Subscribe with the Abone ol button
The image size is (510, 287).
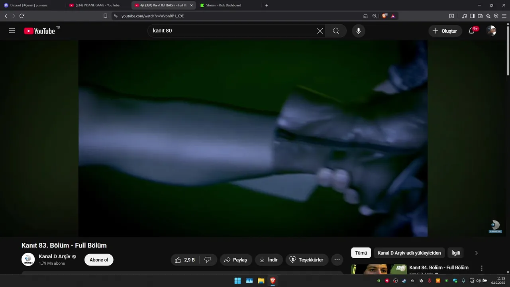coord(99,260)
